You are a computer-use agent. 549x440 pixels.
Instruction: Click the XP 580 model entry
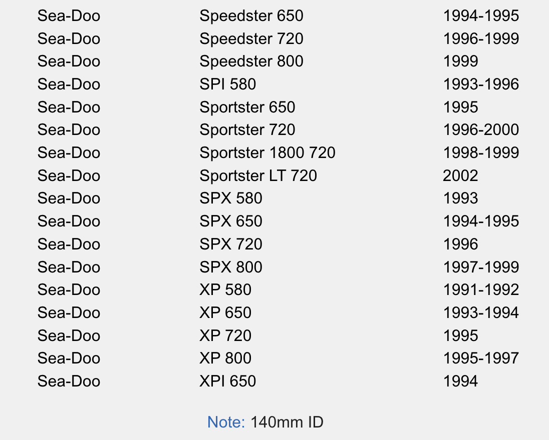tap(225, 289)
